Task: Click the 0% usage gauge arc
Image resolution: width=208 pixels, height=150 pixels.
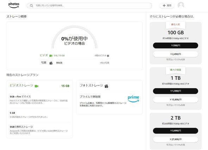Action: click(x=74, y=37)
